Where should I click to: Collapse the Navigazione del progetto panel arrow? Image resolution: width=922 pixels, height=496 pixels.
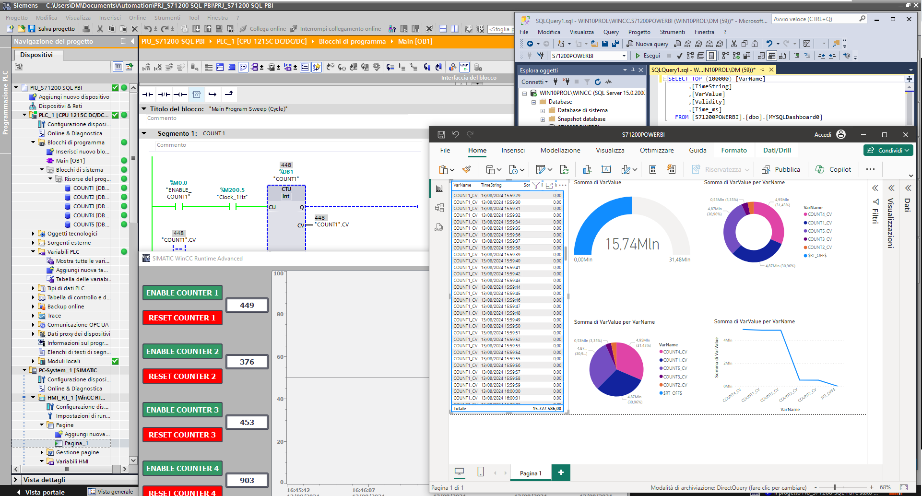133,41
